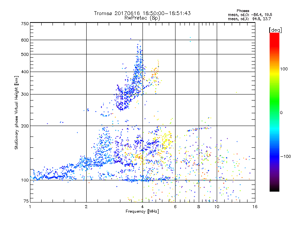Click the color bar label '100'
300x225 pixels.
[284, 69]
